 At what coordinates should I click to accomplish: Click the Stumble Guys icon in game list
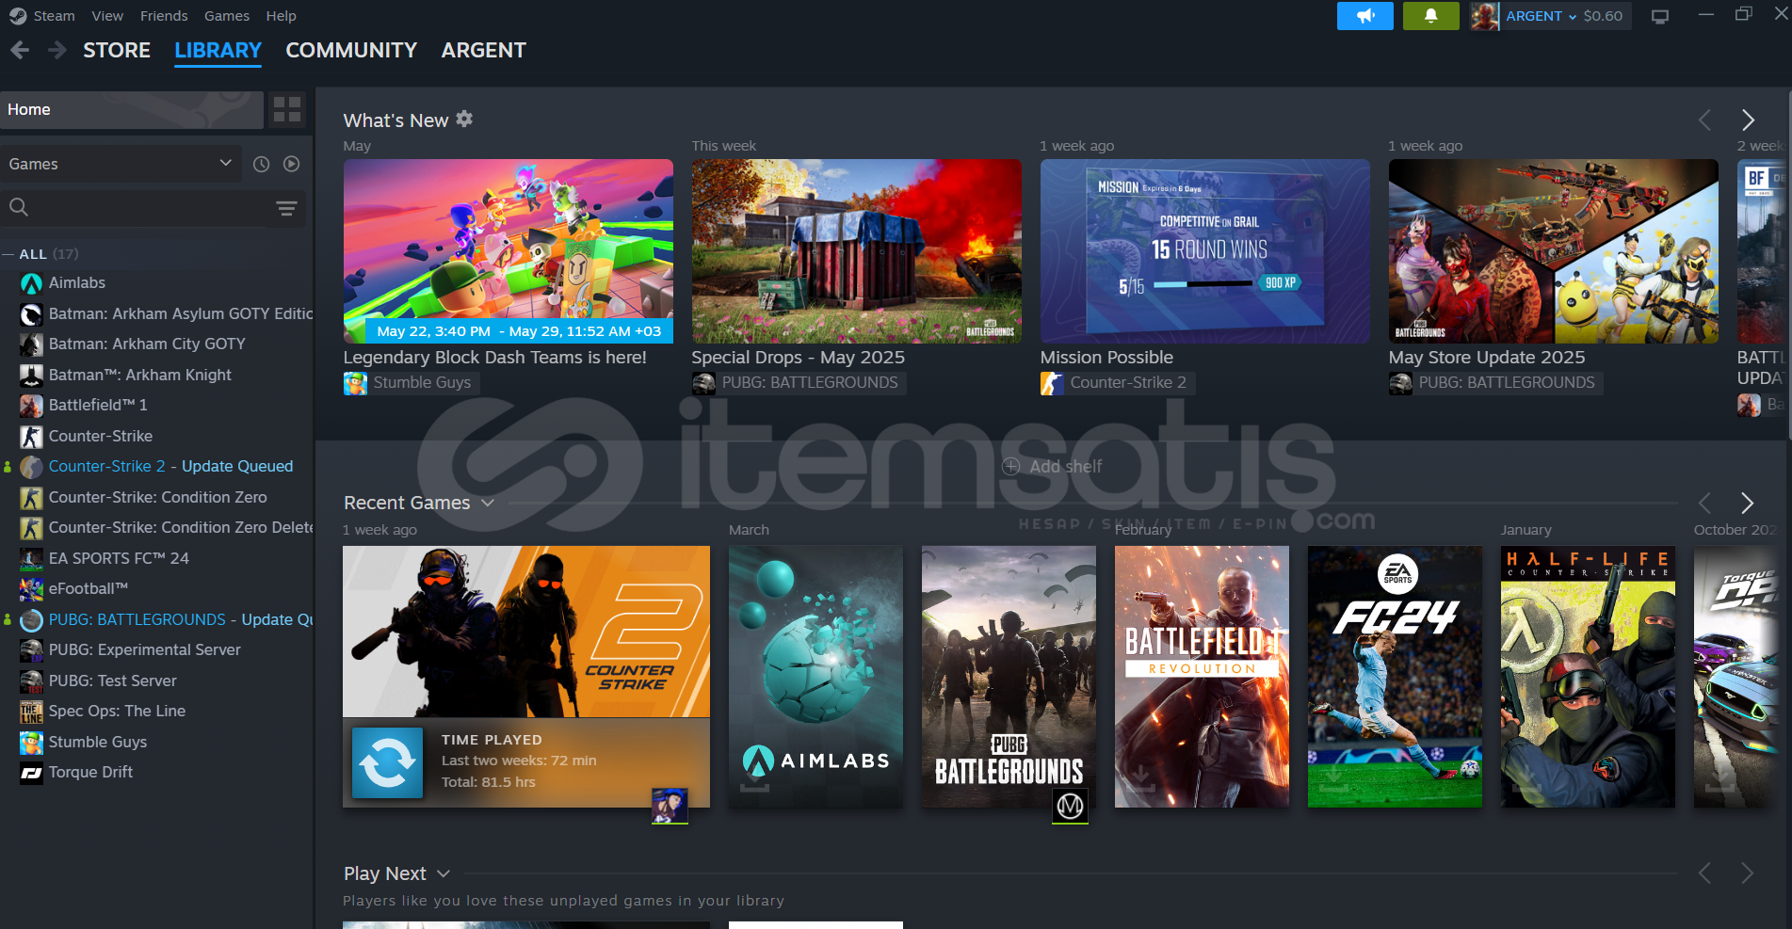[31, 743]
